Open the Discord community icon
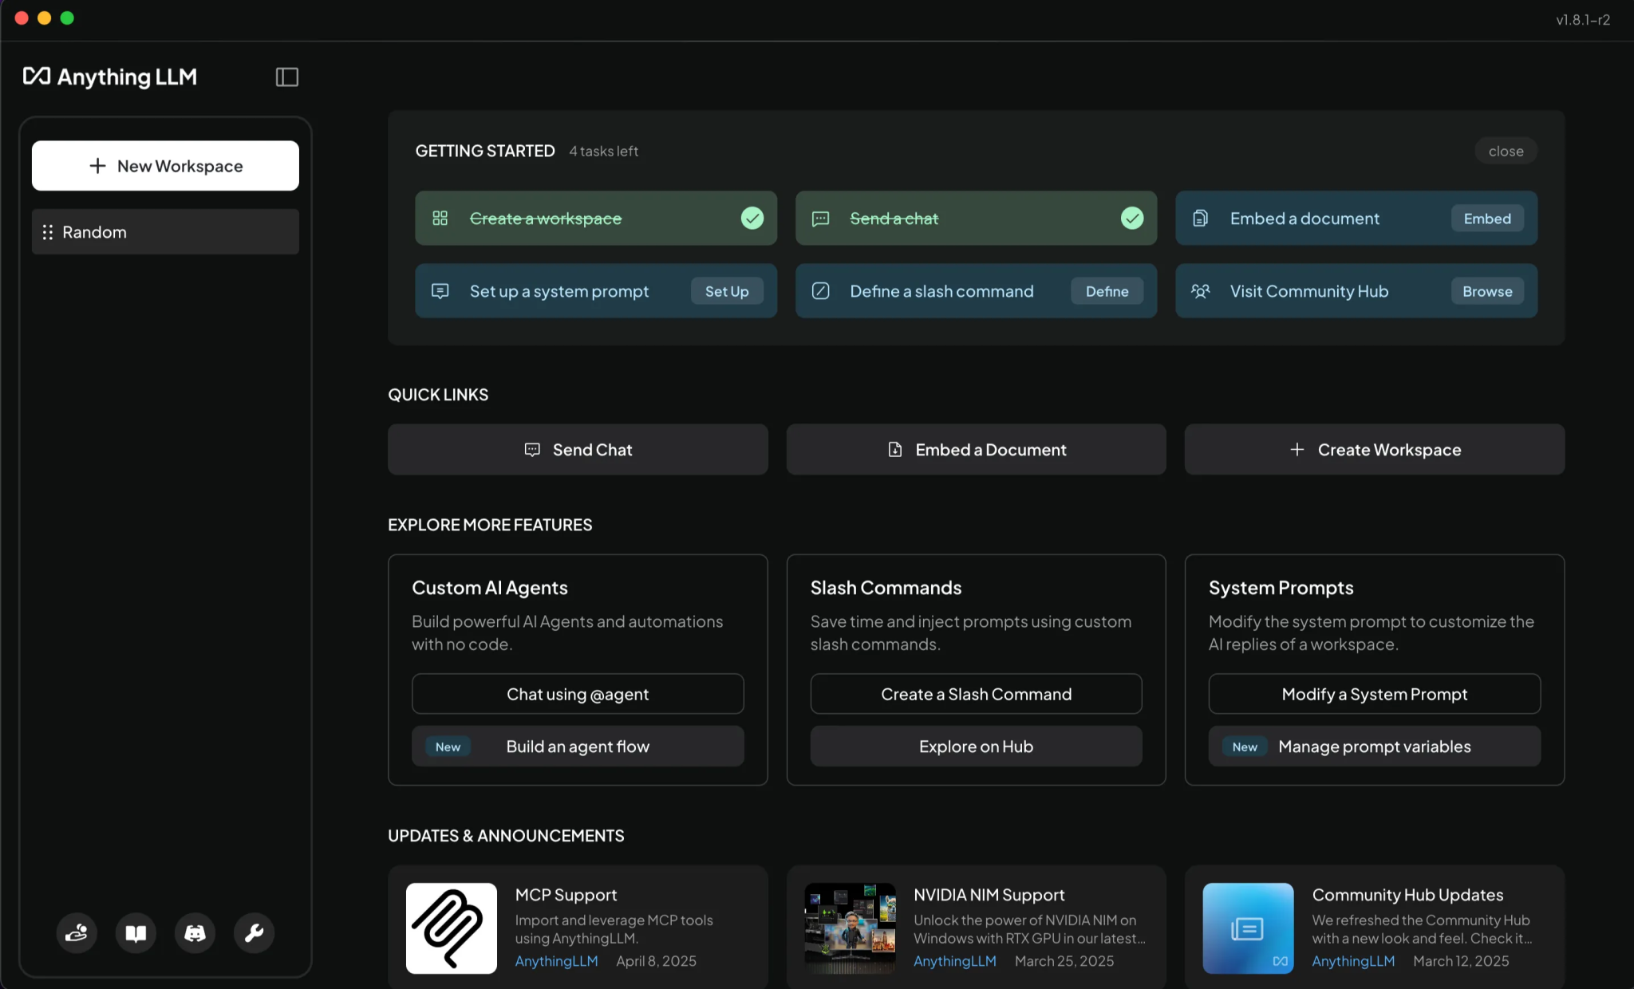1634x989 pixels. point(195,932)
